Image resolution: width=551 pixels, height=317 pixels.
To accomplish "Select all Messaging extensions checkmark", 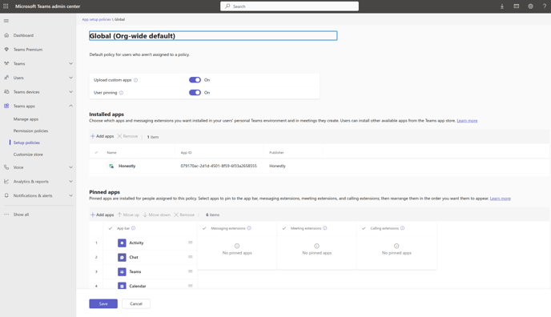I will pyautogui.click(x=204, y=228).
